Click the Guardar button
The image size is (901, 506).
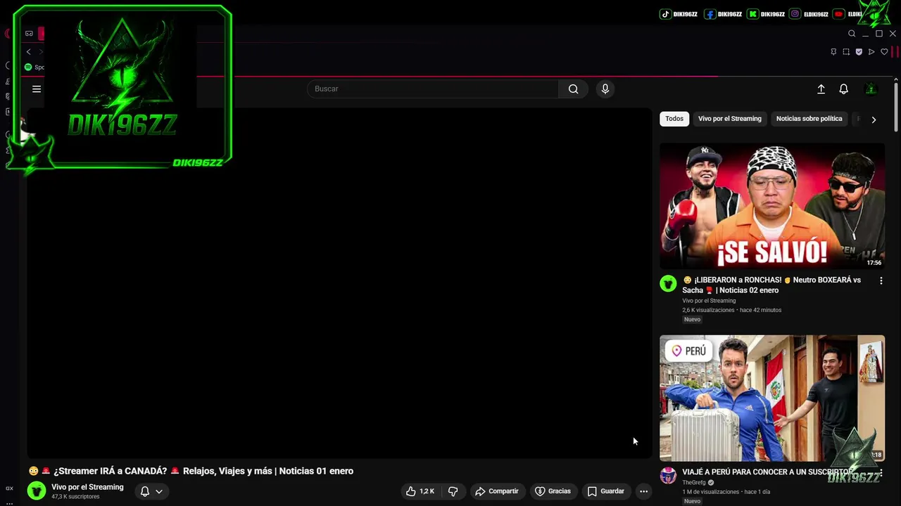[x=606, y=491]
